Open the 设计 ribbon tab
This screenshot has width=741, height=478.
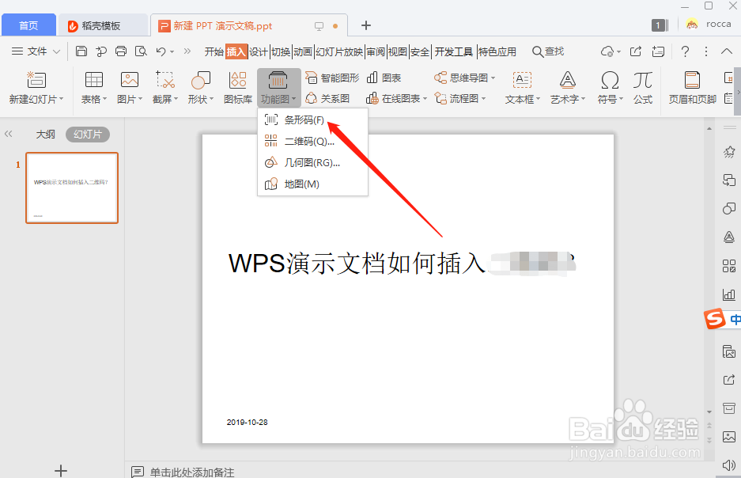click(259, 51)
